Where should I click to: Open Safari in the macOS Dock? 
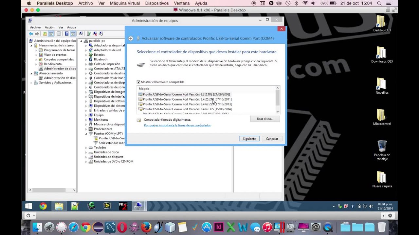(74, 227)
